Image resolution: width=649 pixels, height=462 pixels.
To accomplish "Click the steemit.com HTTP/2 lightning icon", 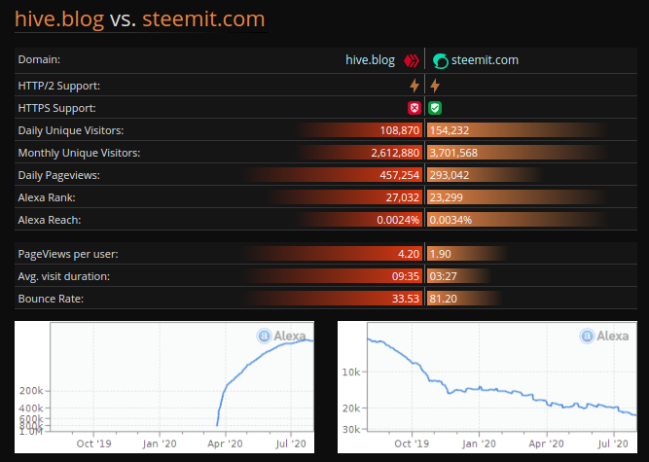I will [435, 86].
